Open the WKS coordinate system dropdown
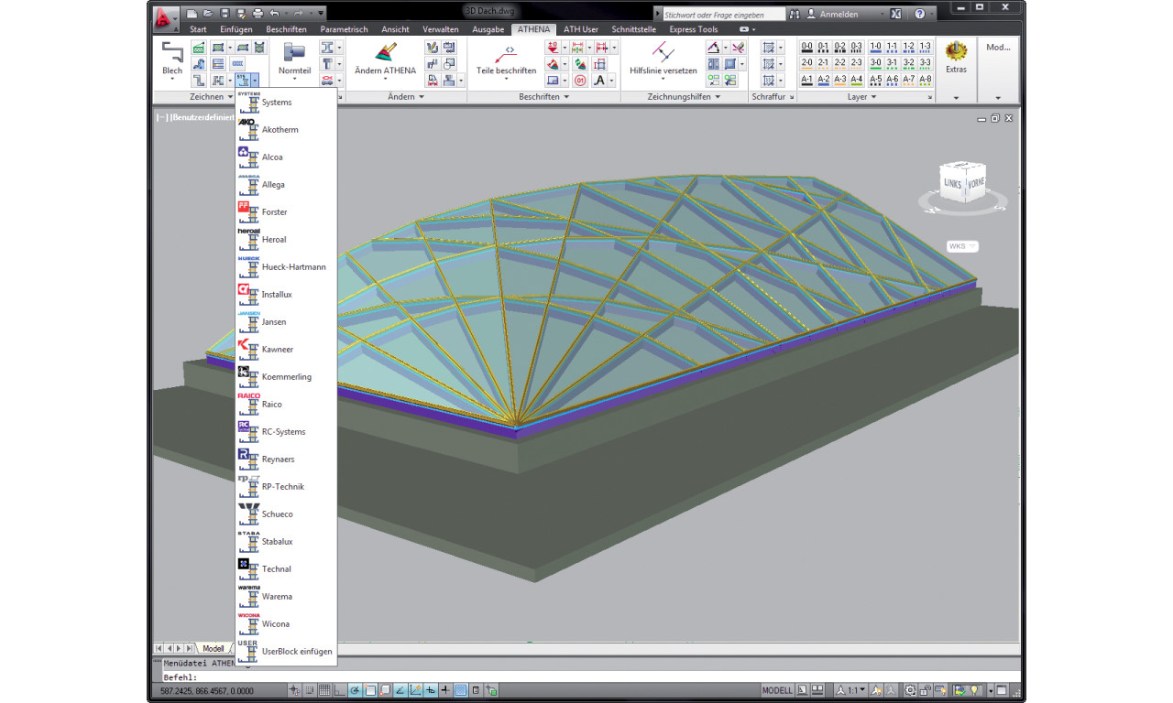The image size is (1173, 703). [x=962, y=246]
